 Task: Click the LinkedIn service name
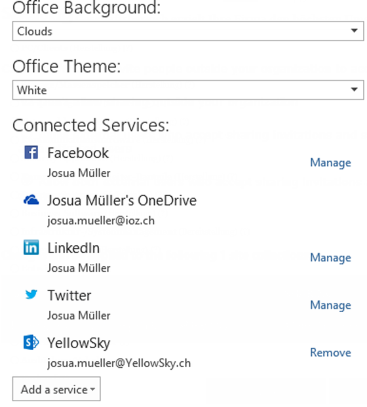pyautogui.click(x=73, y=248)
